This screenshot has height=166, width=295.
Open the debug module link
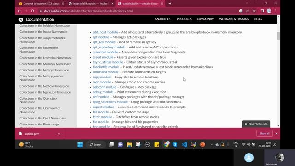coord(103,92)
